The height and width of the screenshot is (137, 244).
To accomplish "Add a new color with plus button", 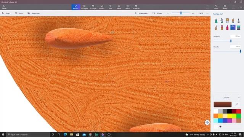I will pos(220,127).
